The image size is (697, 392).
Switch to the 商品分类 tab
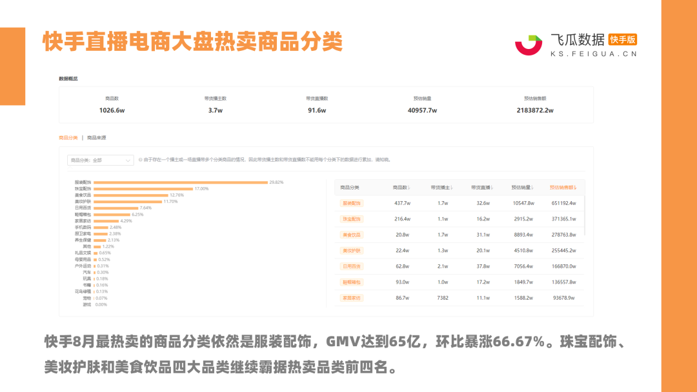coord(68,137)
